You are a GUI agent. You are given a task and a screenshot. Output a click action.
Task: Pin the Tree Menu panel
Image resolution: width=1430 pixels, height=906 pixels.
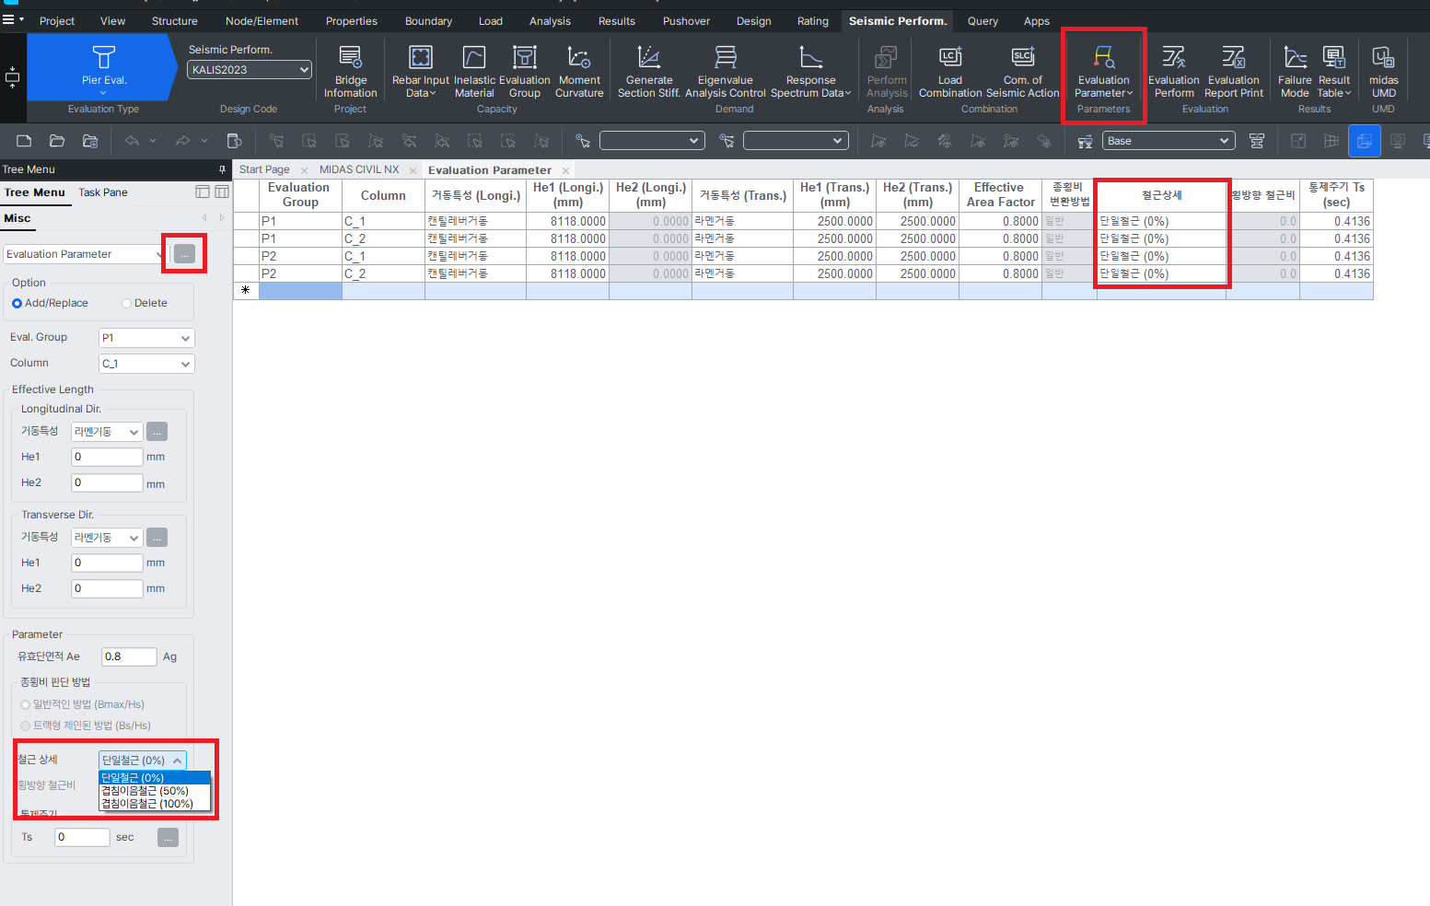click(222, 169)
